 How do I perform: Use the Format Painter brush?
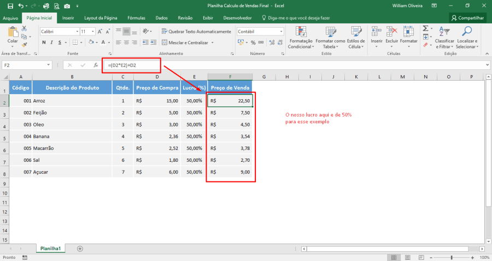[x=24, y=45]
